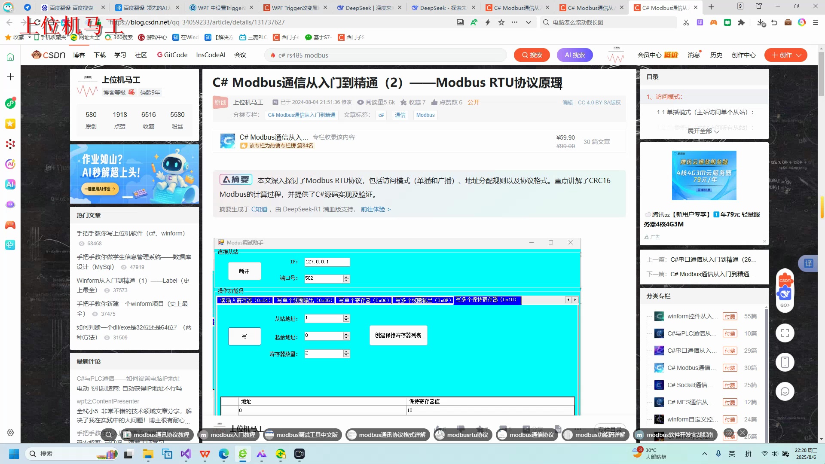Screen dimensions: 825x464
Task: Click the c# rs485 modbus search field
Action: pyautogui.click(x=385, y=55)
